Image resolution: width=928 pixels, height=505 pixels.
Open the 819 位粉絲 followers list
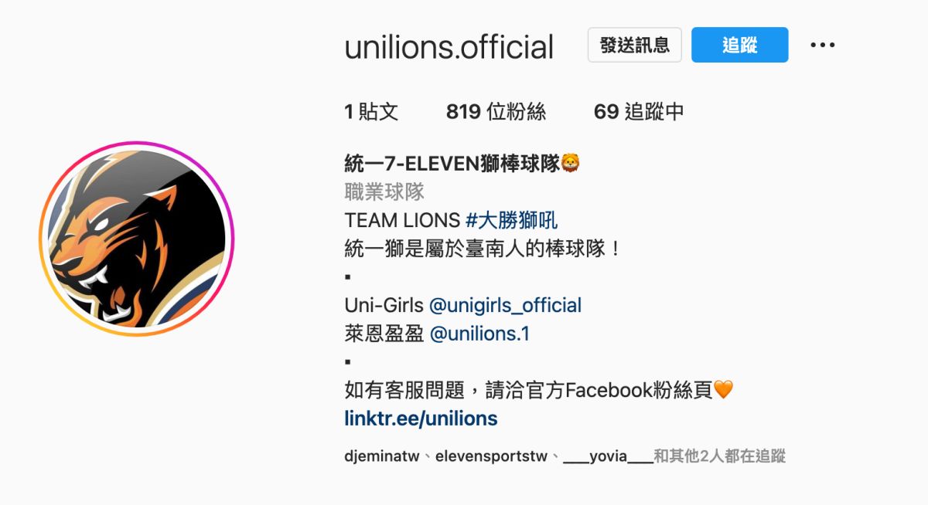[x=496, y=112]
